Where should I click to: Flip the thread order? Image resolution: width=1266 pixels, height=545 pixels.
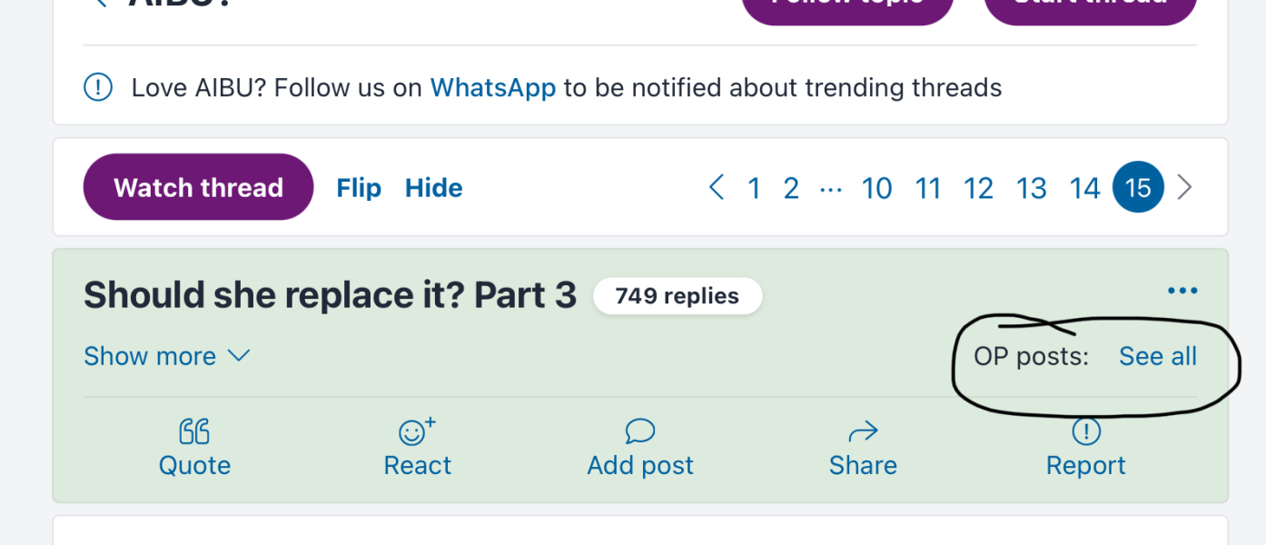point(359,188)
